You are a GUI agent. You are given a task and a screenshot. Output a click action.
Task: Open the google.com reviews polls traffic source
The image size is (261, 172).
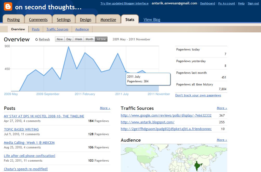click(166, 115)
